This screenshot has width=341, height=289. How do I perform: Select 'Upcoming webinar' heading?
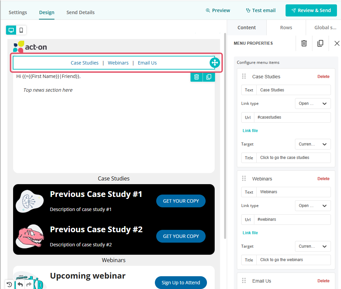(x=88, y=276)
